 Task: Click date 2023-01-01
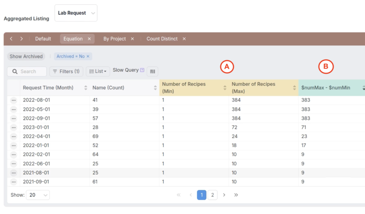(36, 127)
